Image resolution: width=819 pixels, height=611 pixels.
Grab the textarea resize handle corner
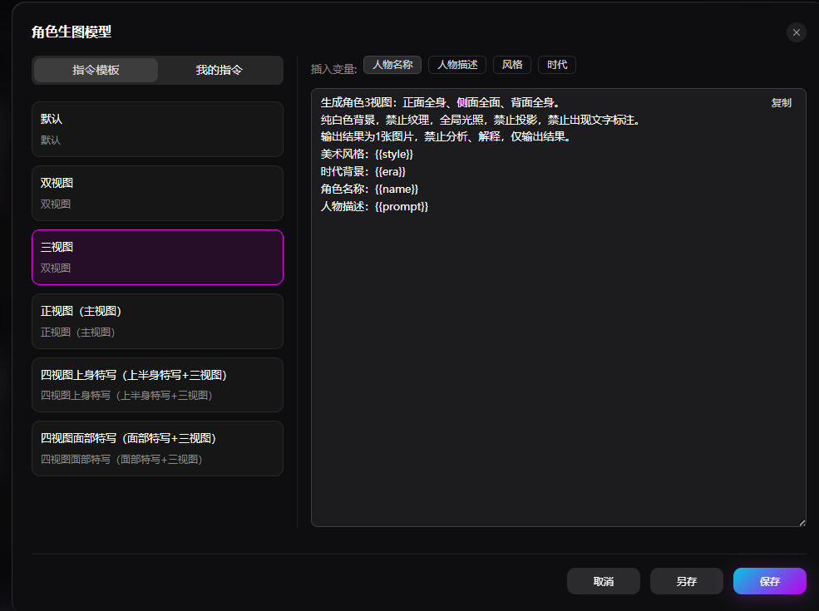click(x=802, y=522)
